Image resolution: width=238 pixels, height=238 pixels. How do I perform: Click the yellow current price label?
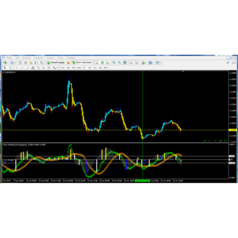[233, 130]
